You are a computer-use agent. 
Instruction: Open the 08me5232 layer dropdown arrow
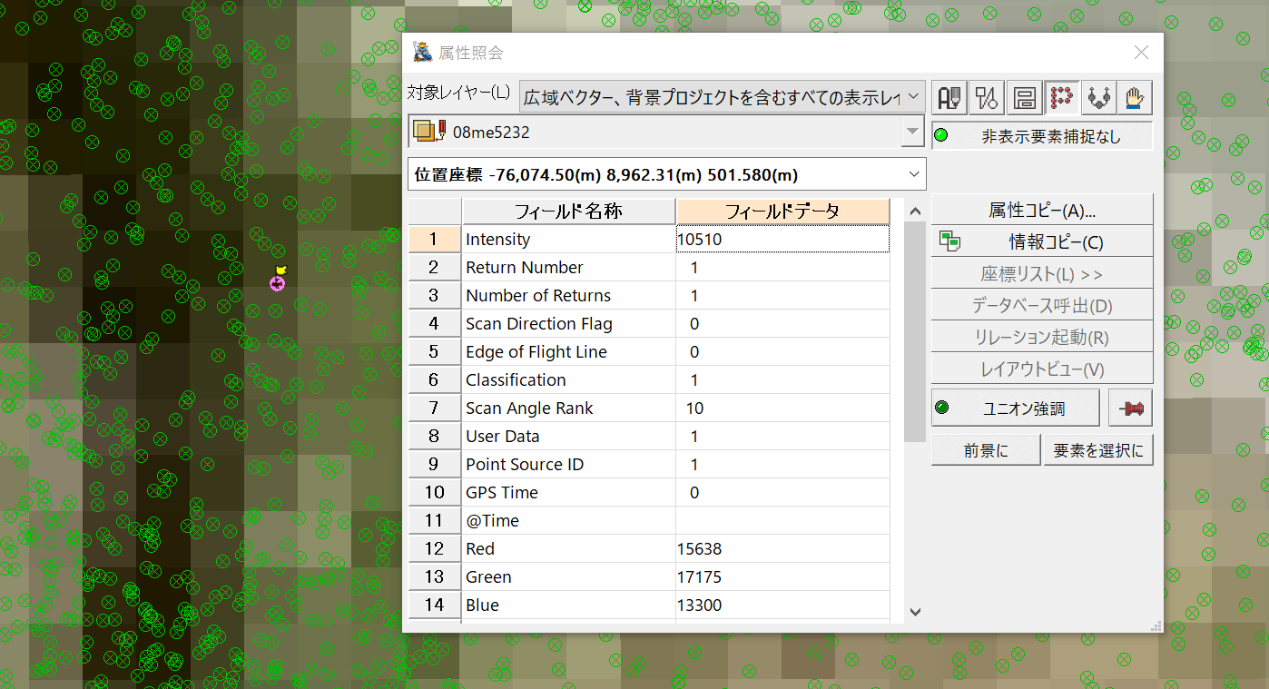[912, 133]
